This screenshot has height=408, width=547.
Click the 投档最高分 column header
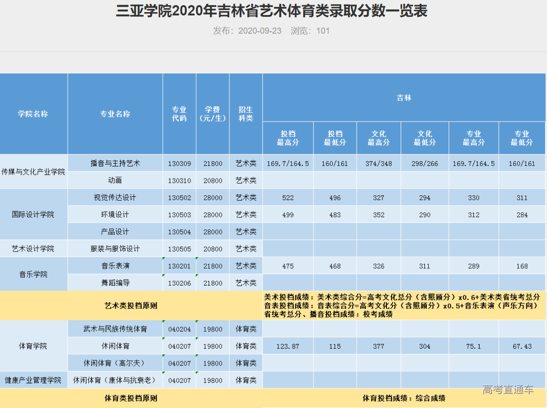(288, 138)
